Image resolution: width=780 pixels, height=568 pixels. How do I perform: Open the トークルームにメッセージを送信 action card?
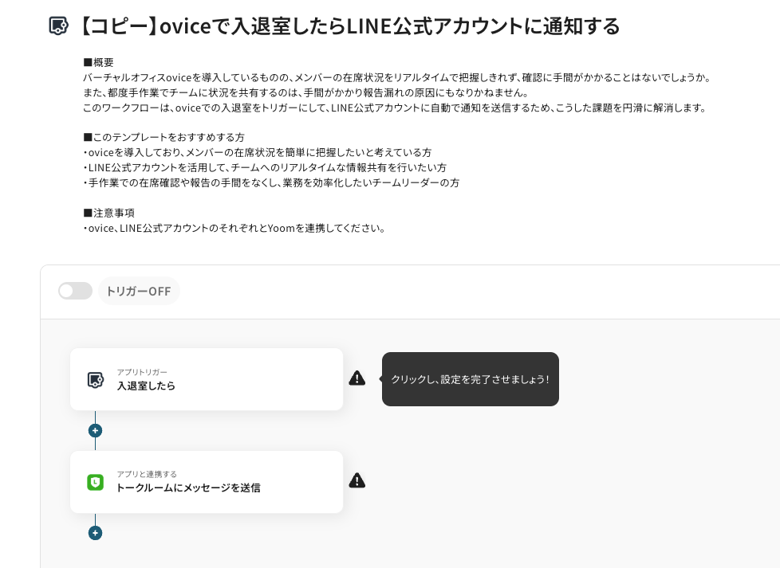tap(207, 482)
